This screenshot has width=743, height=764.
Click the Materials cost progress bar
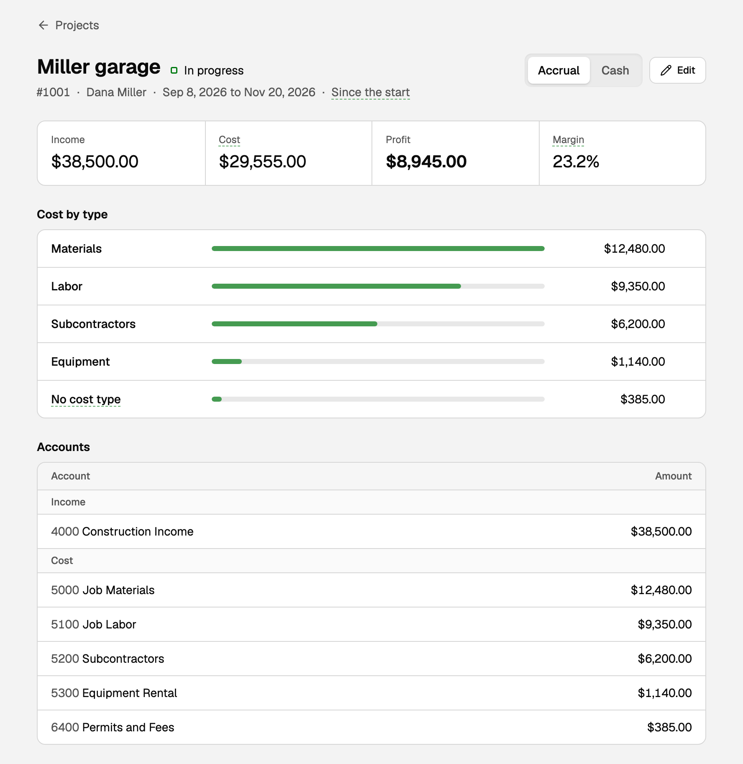pos(378,249)
